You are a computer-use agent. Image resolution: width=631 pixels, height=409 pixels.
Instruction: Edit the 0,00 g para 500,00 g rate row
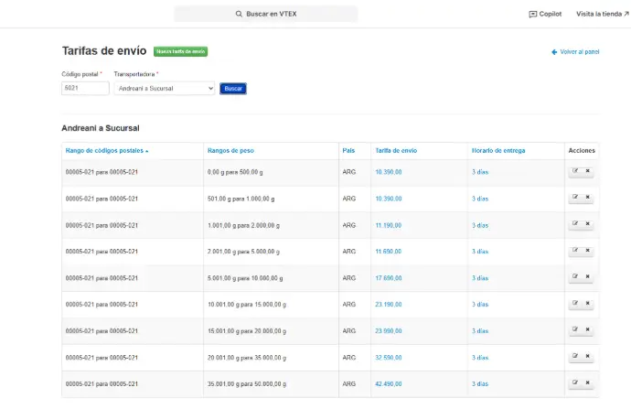pos(575,171)
